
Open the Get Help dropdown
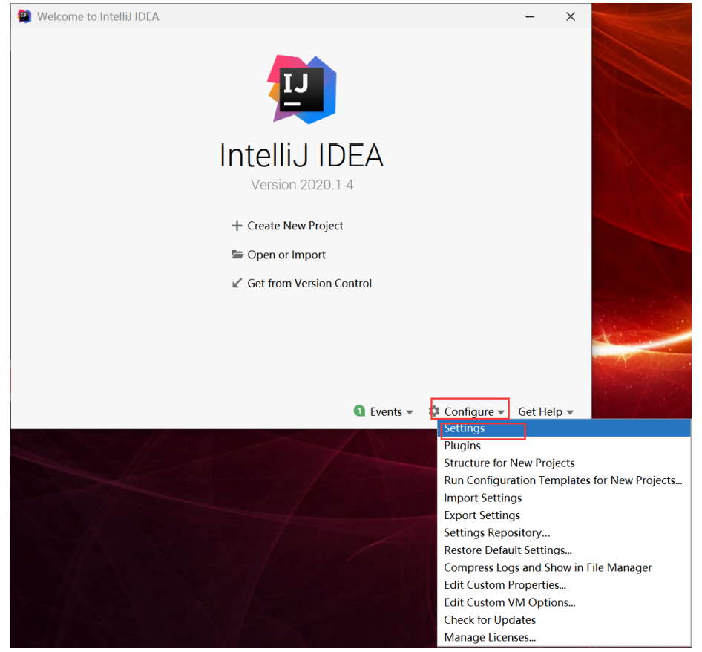coord(545,412)
